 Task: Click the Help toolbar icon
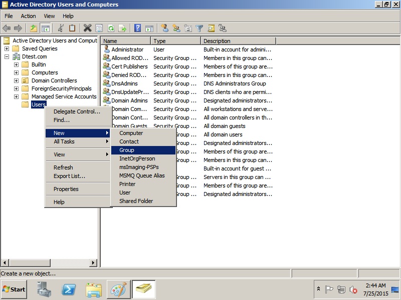[x=137, y=28]
